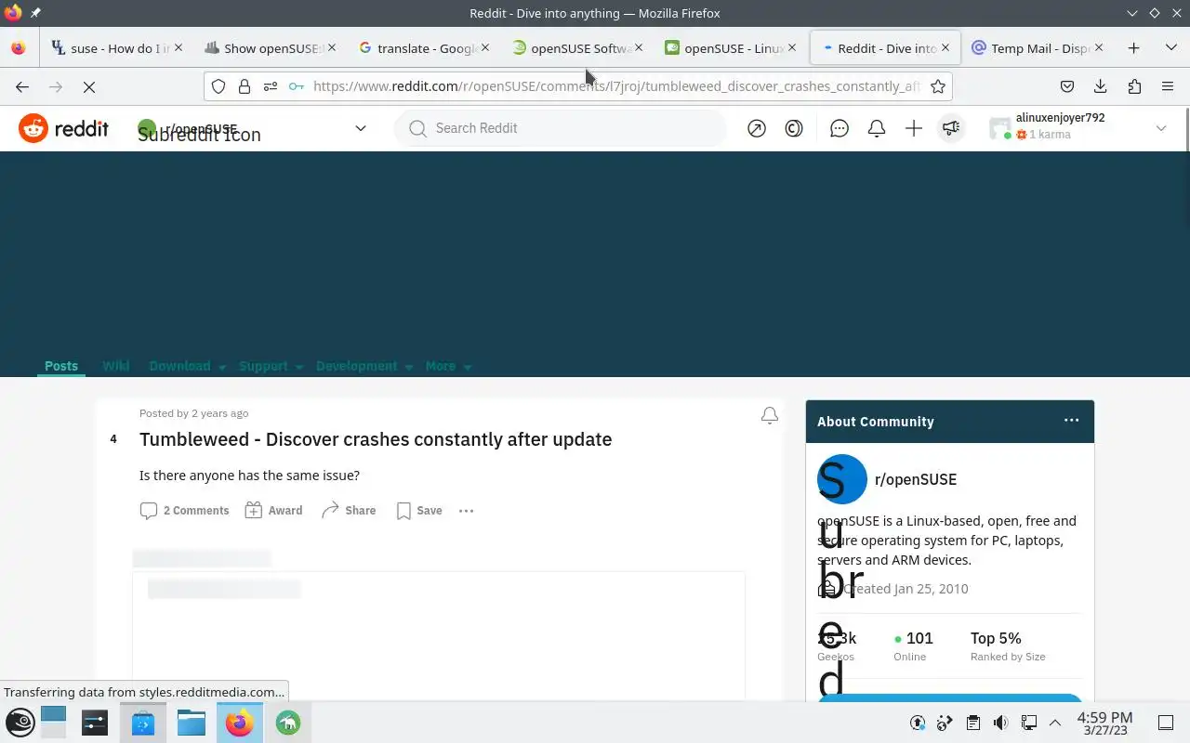The image size is (1190, 743).
Task: Open a new Firefox tab
Action: [x=1133, y=48]
